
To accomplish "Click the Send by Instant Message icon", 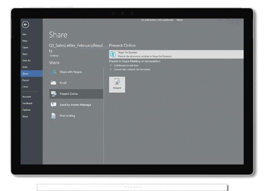I will 54,105.
